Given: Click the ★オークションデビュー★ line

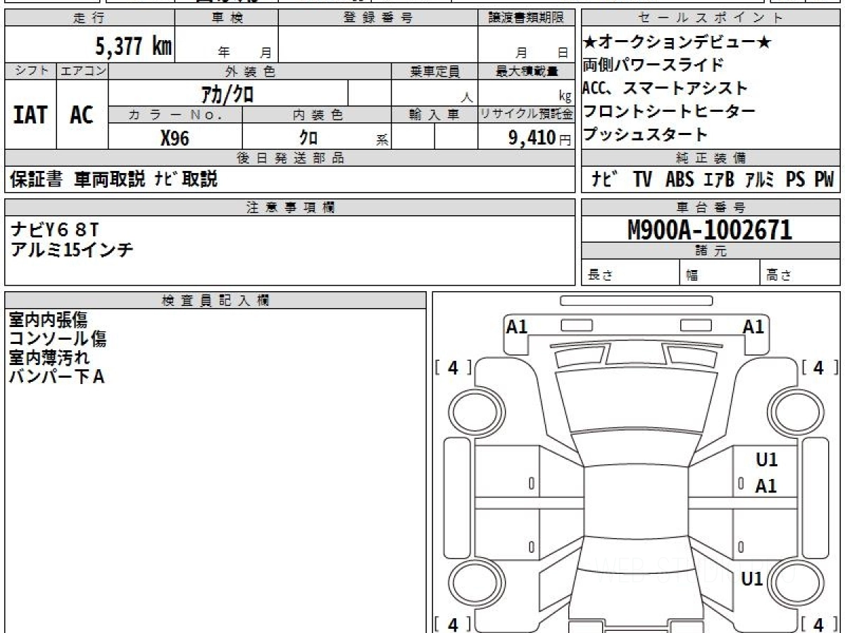Looking at the screenshot, I should coord(677,43).
